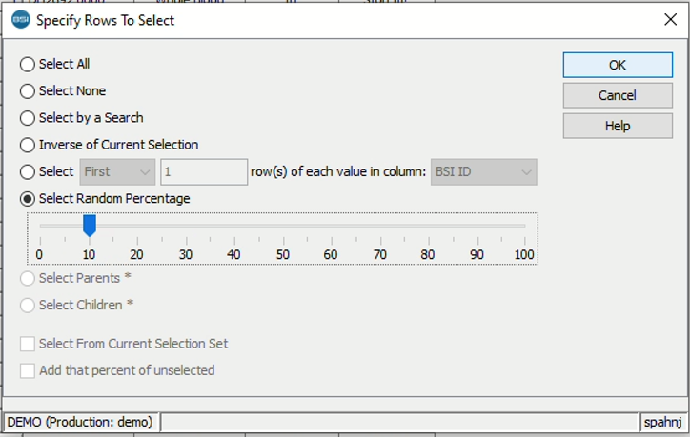Click the slider track at 100 percent
690x437 pixels.
(524, 226)
